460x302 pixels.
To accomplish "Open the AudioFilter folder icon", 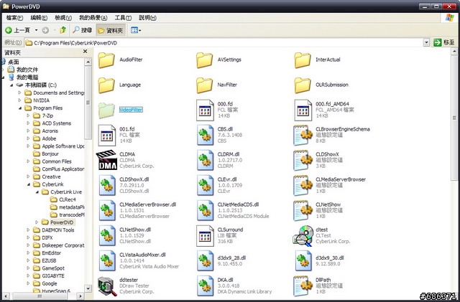I will [106, 60].
